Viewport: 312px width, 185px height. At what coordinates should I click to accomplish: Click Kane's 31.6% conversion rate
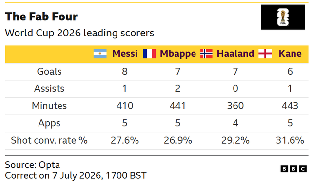point(290,141)
